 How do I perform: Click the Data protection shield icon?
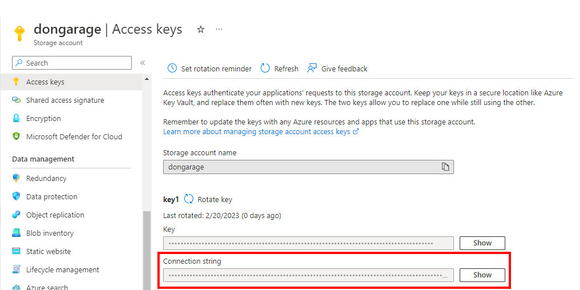click(16, 196)
